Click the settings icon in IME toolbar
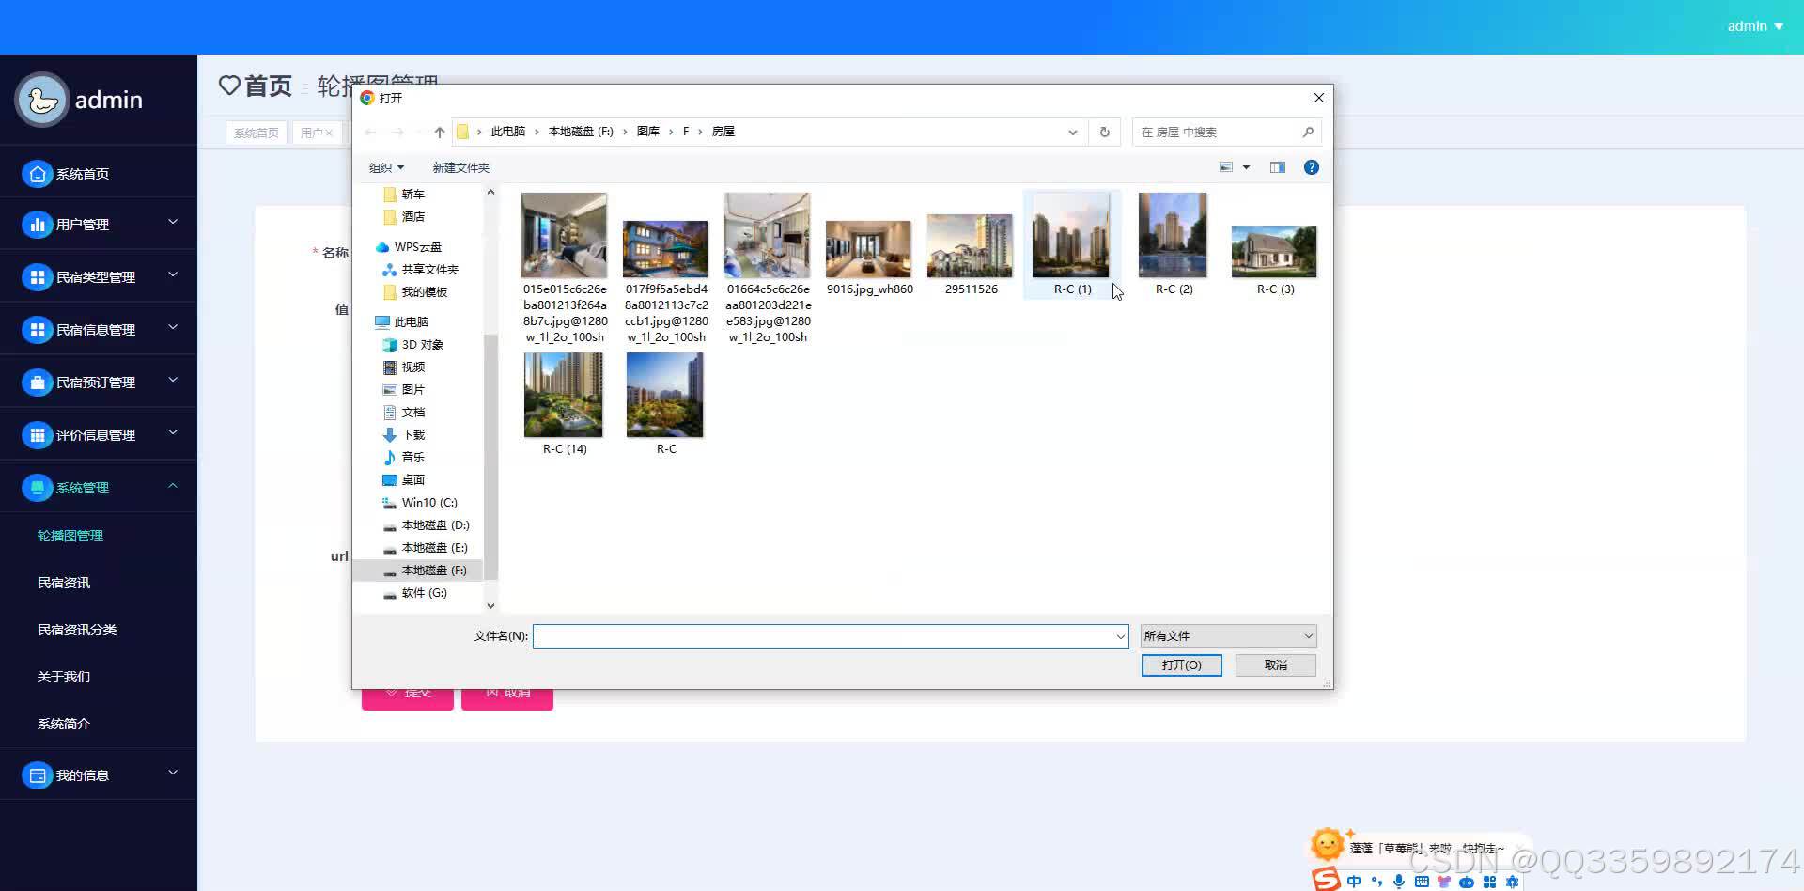The image size is (1804, 891). coord(1512,882)
